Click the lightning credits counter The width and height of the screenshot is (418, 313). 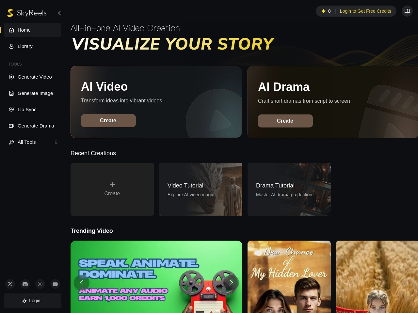[x=326, y=11]
